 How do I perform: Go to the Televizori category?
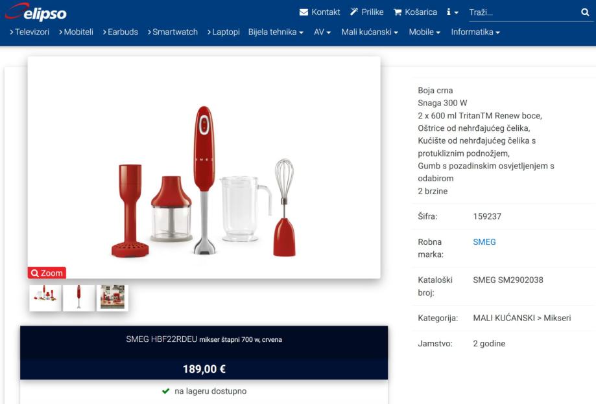point(30,32)
